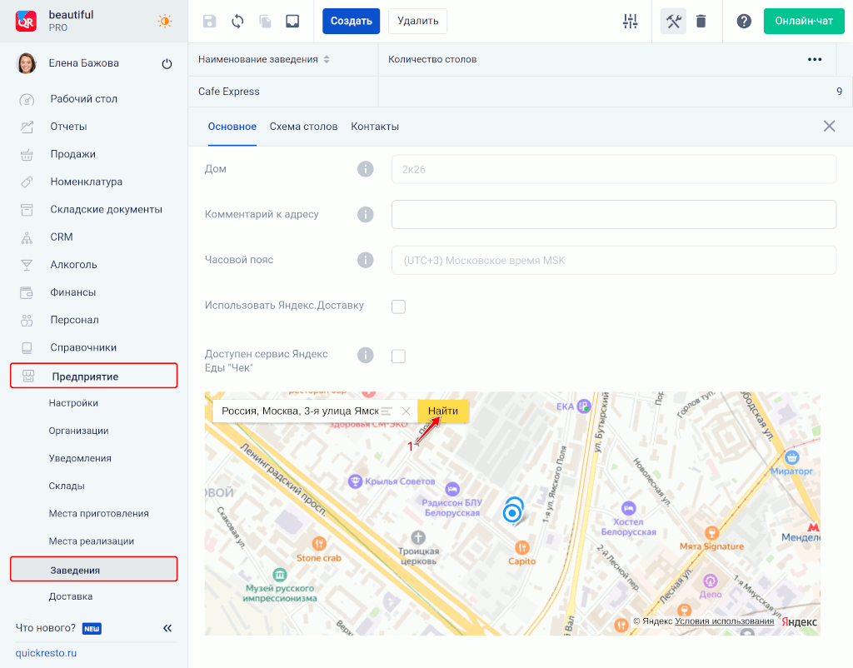Click the hammer and wrench tools icon

673,21
